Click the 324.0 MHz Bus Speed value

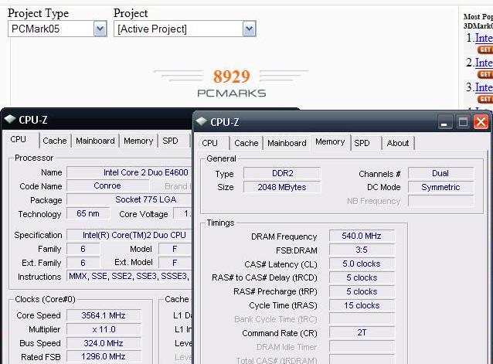(104, 343)
